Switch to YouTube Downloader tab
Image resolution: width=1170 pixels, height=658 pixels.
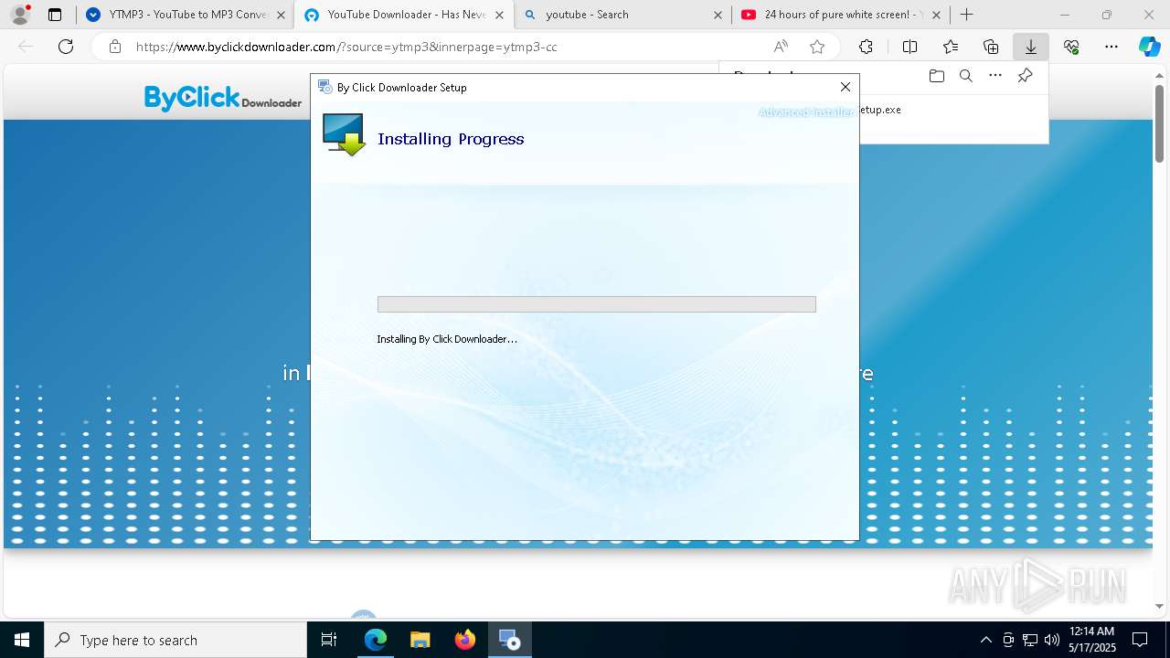click(x=403, y=15)
